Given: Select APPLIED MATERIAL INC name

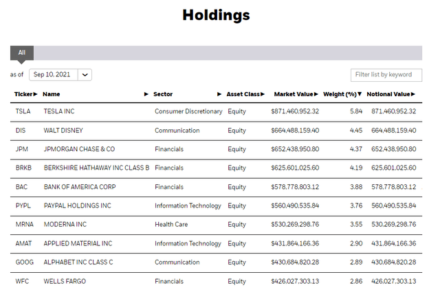Looking at the screenshot, I should pyautogui.click(x=78, y=244).
